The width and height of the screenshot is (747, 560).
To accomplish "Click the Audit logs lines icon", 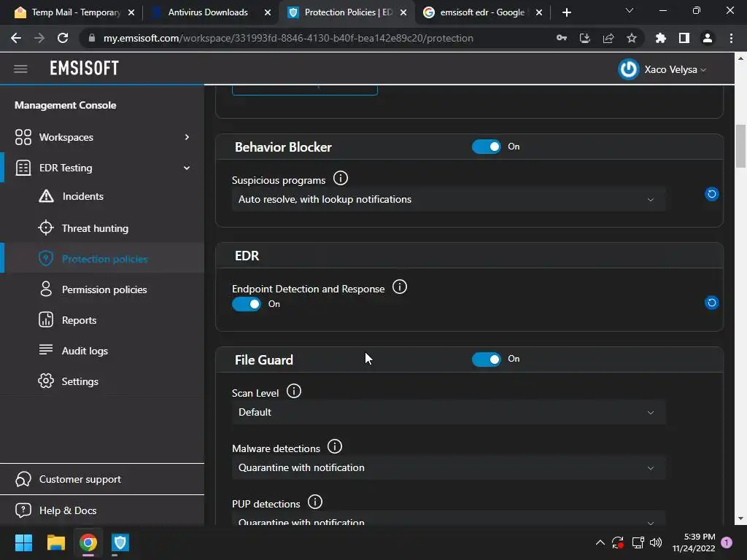I will (x=46, y=349).
